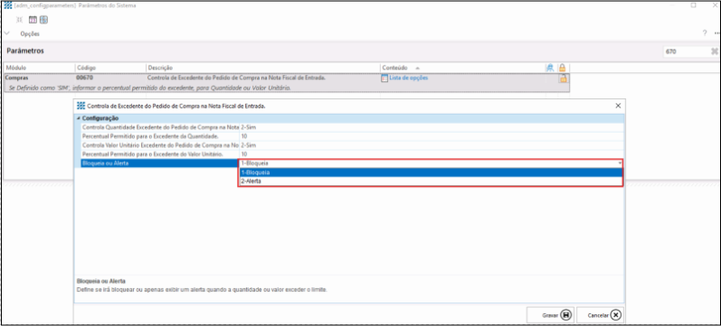Click the Gravar button
This screenshot has height=326, width=721.
[551, 315]
